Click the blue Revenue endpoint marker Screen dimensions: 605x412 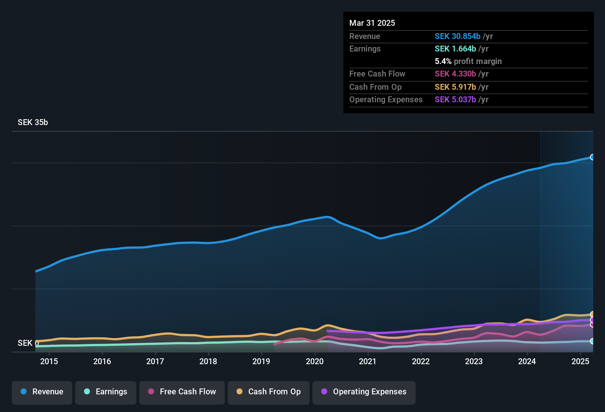tap(592, 157)
